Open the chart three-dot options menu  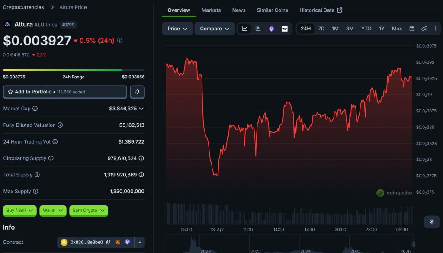click(x=436, y=28)
